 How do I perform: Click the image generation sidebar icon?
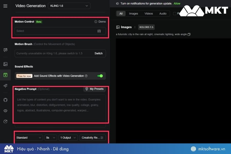point(5,64)
